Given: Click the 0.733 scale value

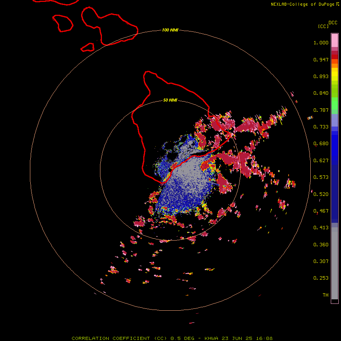Looking at the screenshot, I should pyautogui.click(x=321, y=127).
